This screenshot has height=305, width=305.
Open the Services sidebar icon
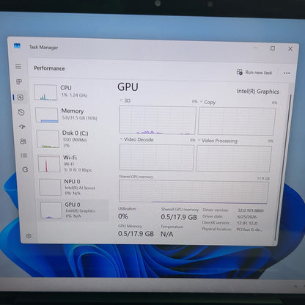[x=25, y=169]
